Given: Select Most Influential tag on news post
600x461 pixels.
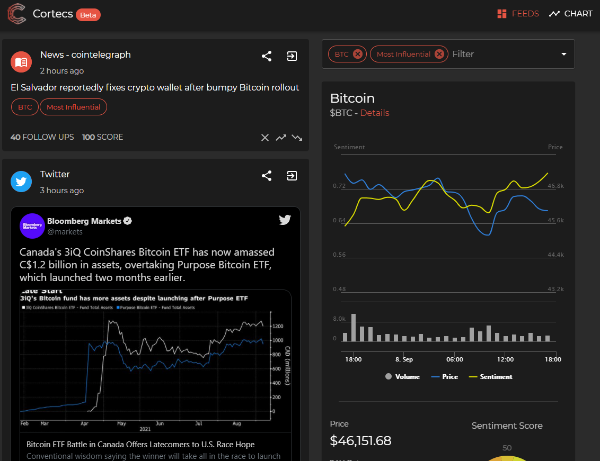Looking at the screenshot, I should pos(74,107).
